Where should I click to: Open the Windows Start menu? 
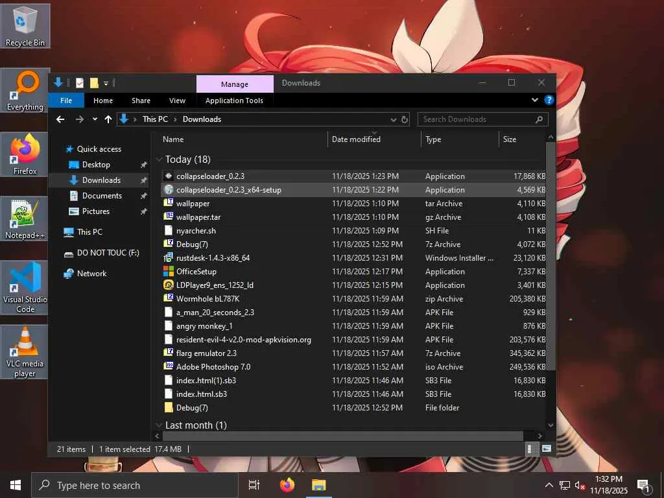click(16, 485)
